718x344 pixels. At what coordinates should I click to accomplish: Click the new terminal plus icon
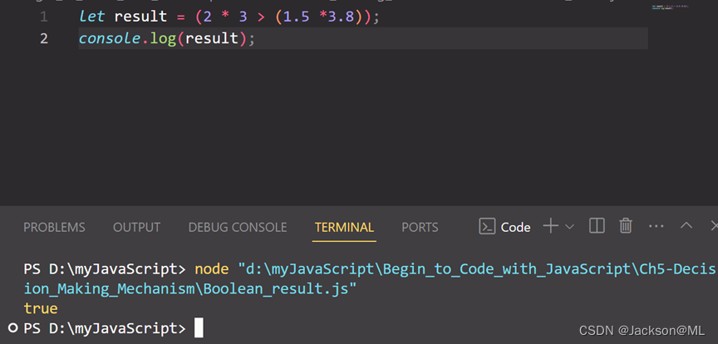coord(550,226)
